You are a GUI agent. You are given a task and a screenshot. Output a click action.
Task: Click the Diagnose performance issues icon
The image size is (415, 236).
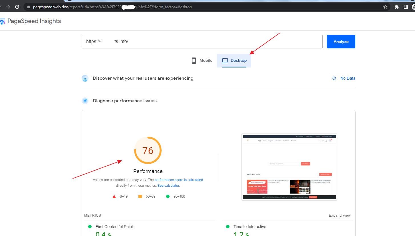coord(85,101)
